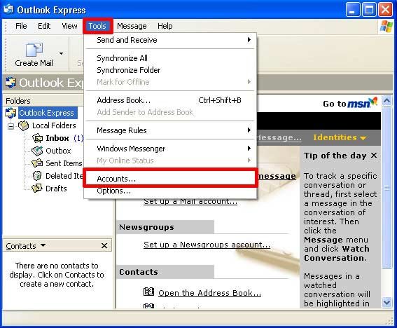Viewport: 397px width, 328px height.
Task: Click Set up a Newsgroups account link
Action: coord(207,245)
